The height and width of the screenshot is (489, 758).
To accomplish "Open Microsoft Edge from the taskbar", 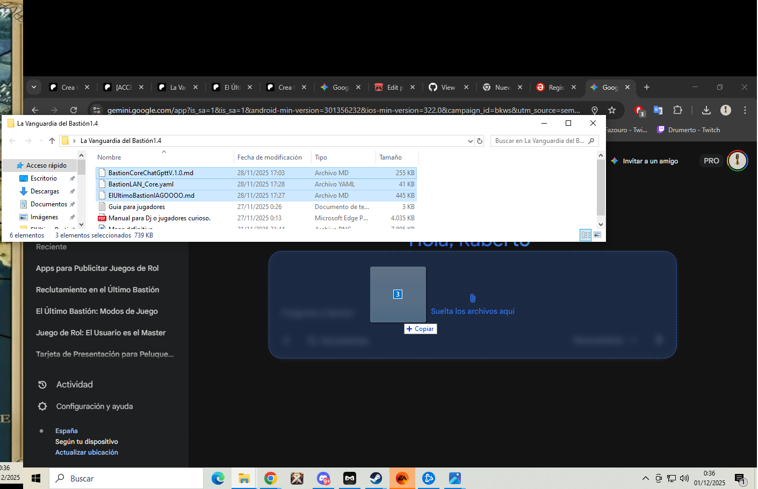I will click(x=218, y=478).
